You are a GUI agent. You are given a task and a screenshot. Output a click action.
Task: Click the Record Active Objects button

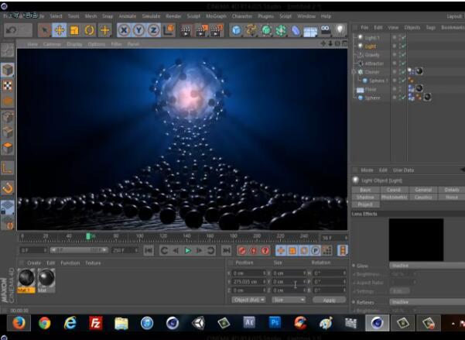pos(242,251)
